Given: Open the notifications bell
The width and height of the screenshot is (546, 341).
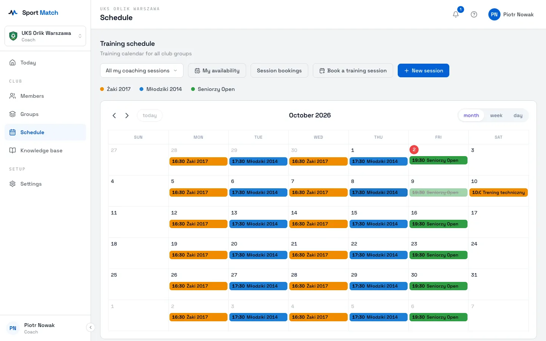Looking at the screenshot, I should (x=456, y=14).
